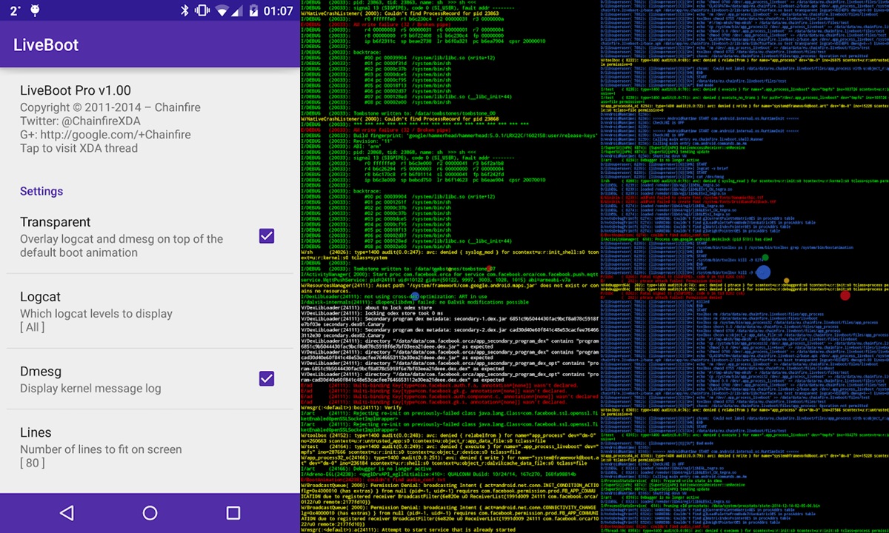
Task: Tap the battery indicator icon
Action: click(x=254, y=10)
